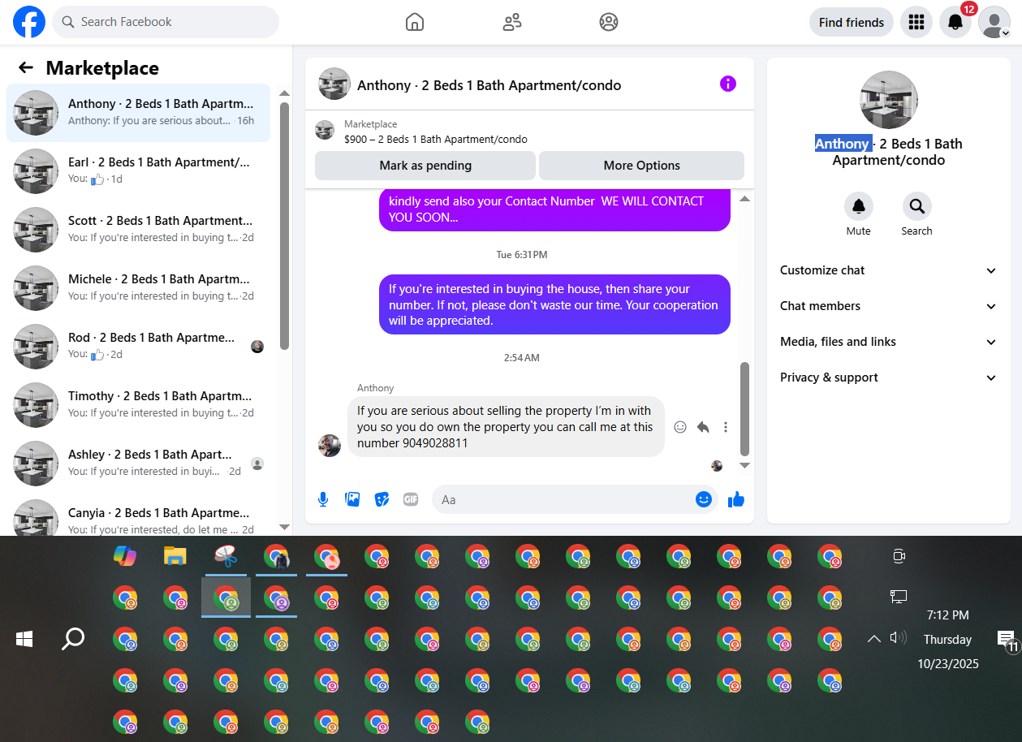
Task: Expand Customize chat section
Action: click(x=888, y=270)
